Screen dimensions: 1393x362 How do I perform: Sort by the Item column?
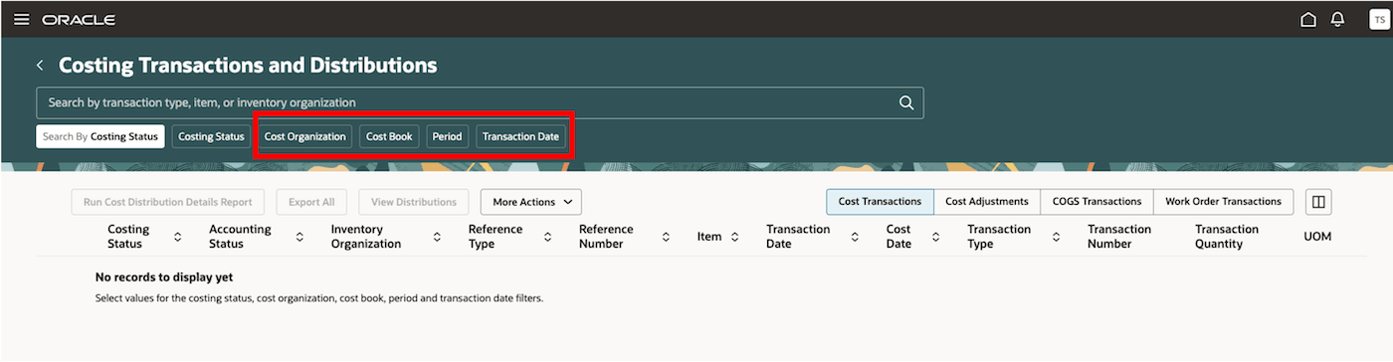734,237
